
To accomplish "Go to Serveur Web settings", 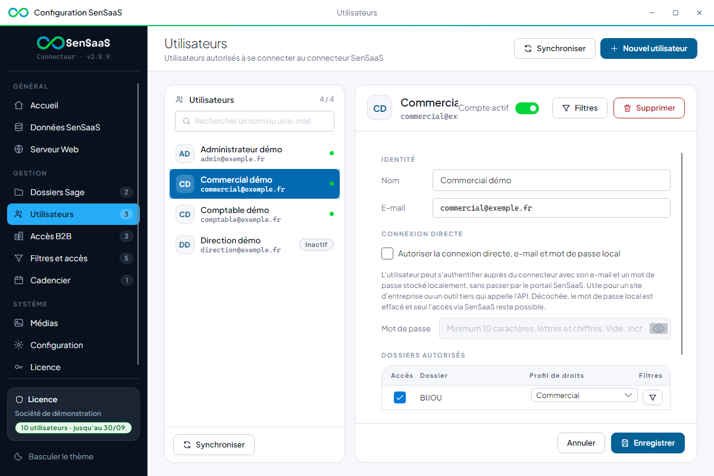I will (x=73, y=149).
